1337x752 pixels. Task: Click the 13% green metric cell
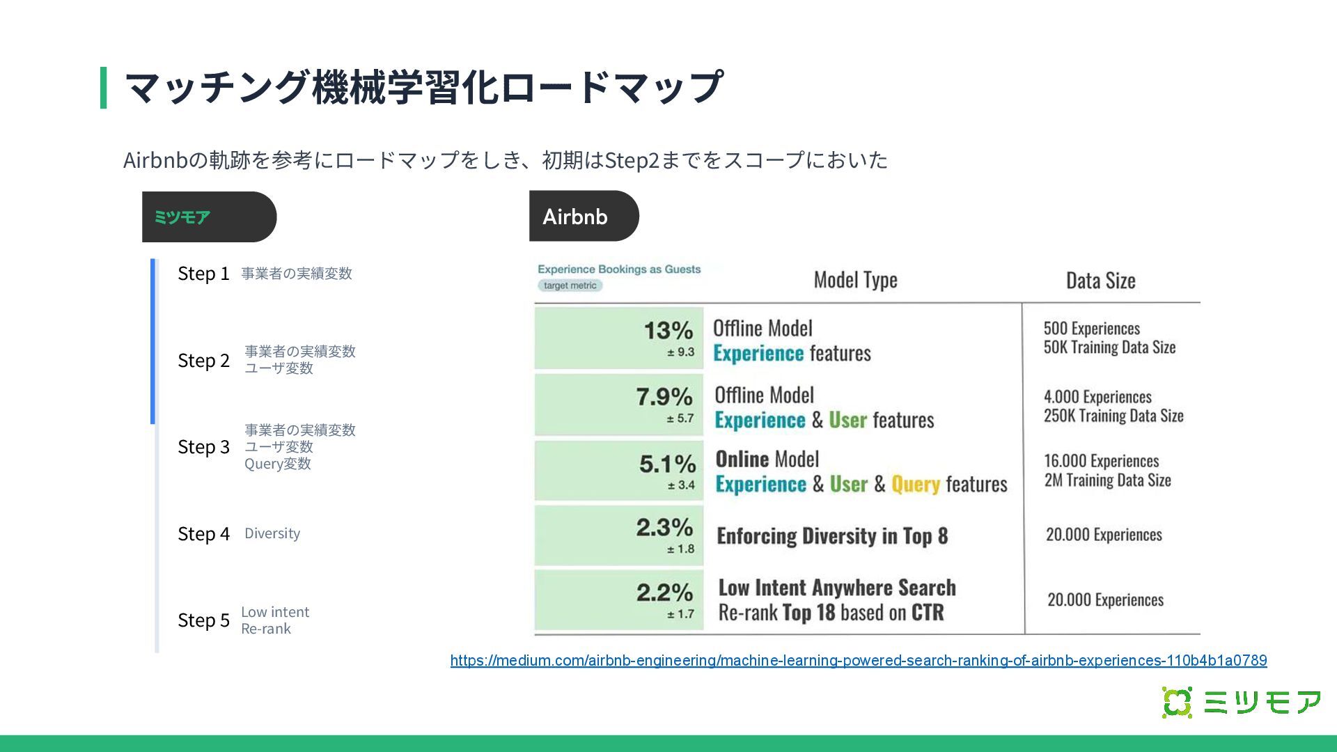coord(619,338)
